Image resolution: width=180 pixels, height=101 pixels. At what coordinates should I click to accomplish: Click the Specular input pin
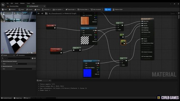click(x=142, y=26)
